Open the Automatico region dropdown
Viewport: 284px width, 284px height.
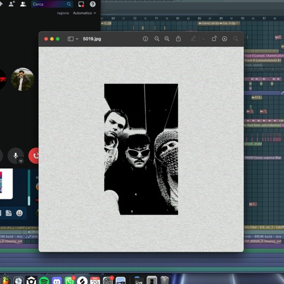(x=85, y=13)
